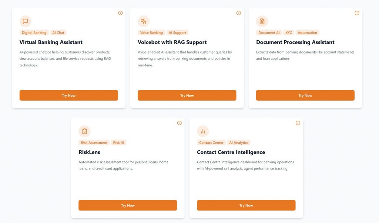
Task: Launch Voicebot with RAG Support via Try Now
Action: [x=187, y=95]
